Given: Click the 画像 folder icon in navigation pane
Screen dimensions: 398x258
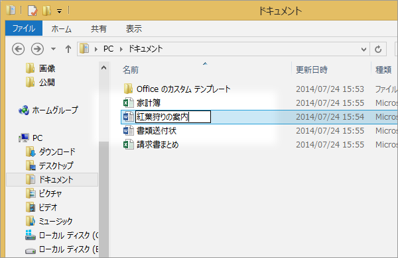Looking at the screenshot, I should (31, 68).
